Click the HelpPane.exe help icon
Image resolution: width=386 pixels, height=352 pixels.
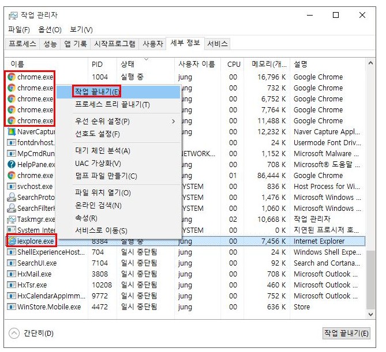click(12, 165)
